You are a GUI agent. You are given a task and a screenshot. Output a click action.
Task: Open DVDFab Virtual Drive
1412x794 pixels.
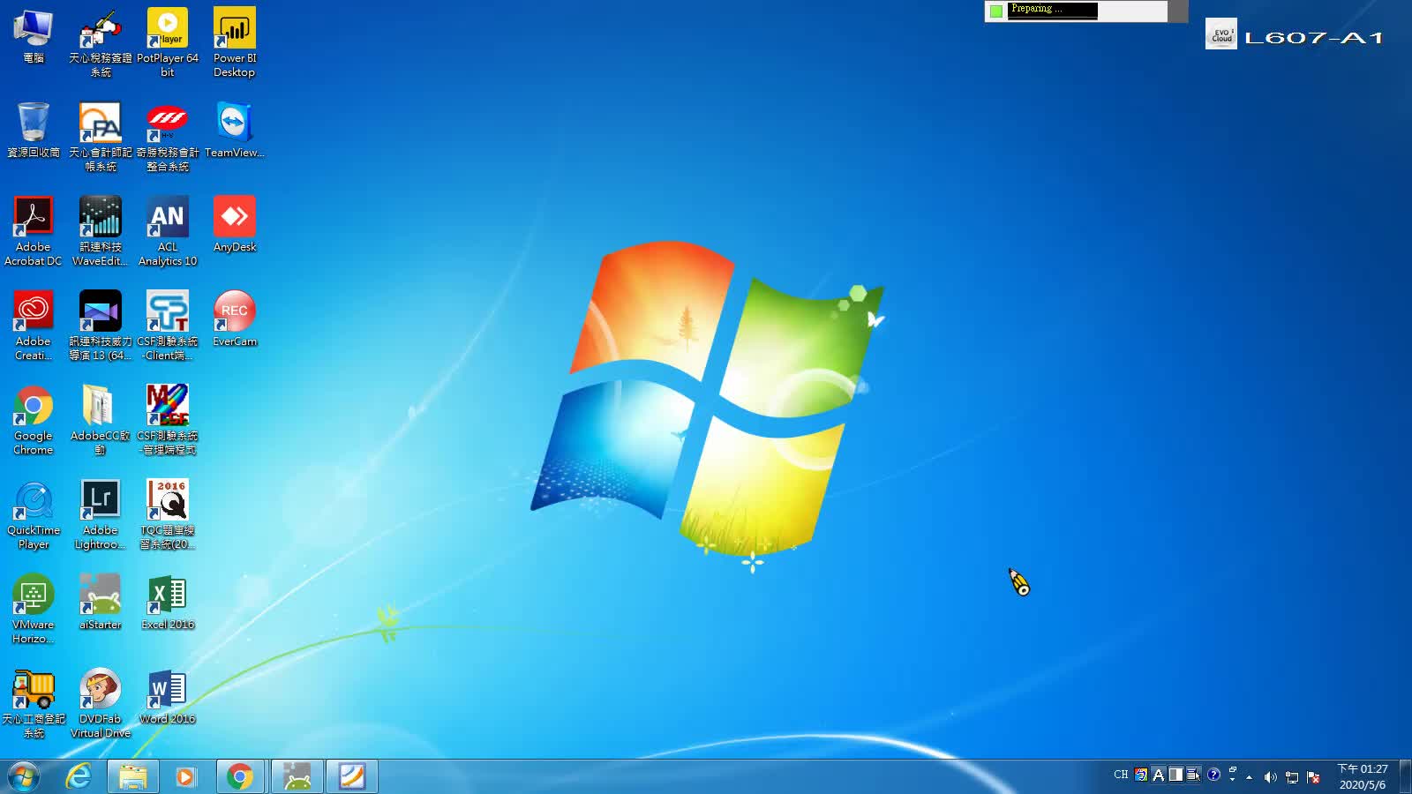point(101,703)
